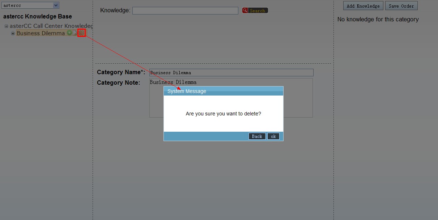Expand the Business Dilemma tree node

13,33
